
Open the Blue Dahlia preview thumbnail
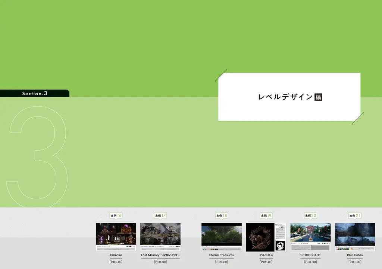pyautogui.click(x=354, y=236)
